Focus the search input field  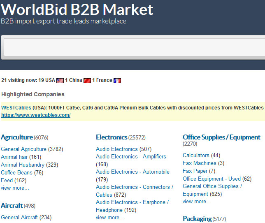coord(135,47)
